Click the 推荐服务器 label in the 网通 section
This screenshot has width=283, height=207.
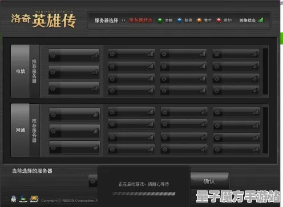pyautogui.click(x=34, y=131)
